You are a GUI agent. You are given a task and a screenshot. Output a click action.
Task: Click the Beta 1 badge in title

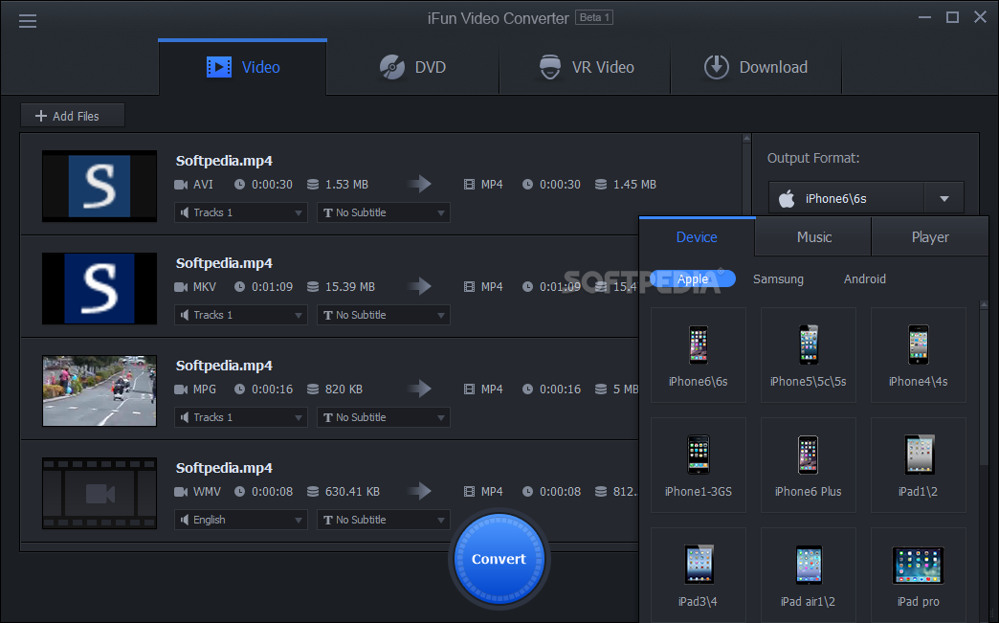594,17
